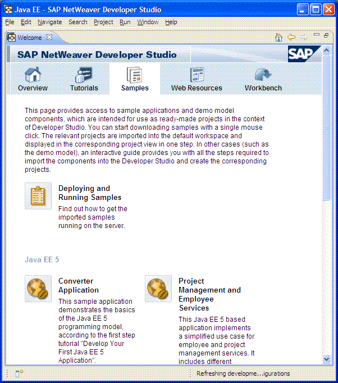The width and height of the screenshot is (338, 383).
Task: Open the File menu
Action: pyautogui.click(x=10, y=22)
